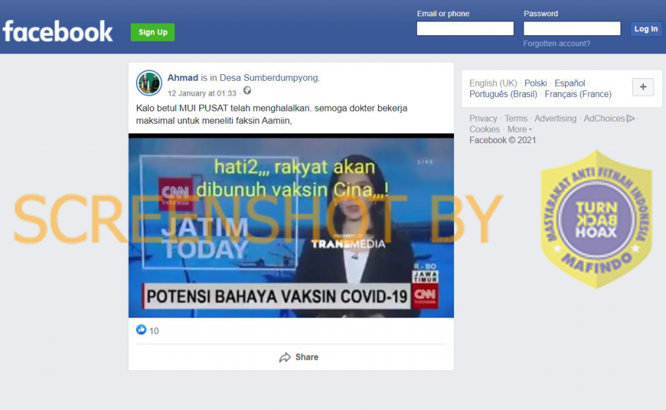
Task: Click the AdChoices triangle icon
Action: (630, 118)
